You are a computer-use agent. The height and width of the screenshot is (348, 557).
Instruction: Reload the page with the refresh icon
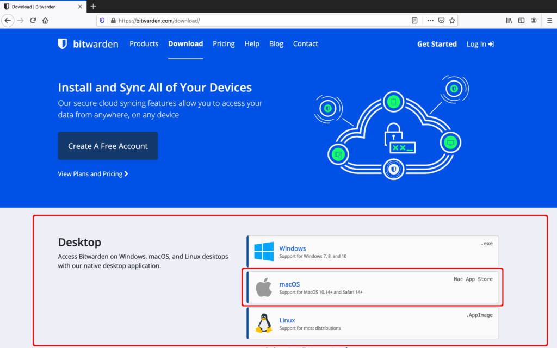[x=33, y=21]
